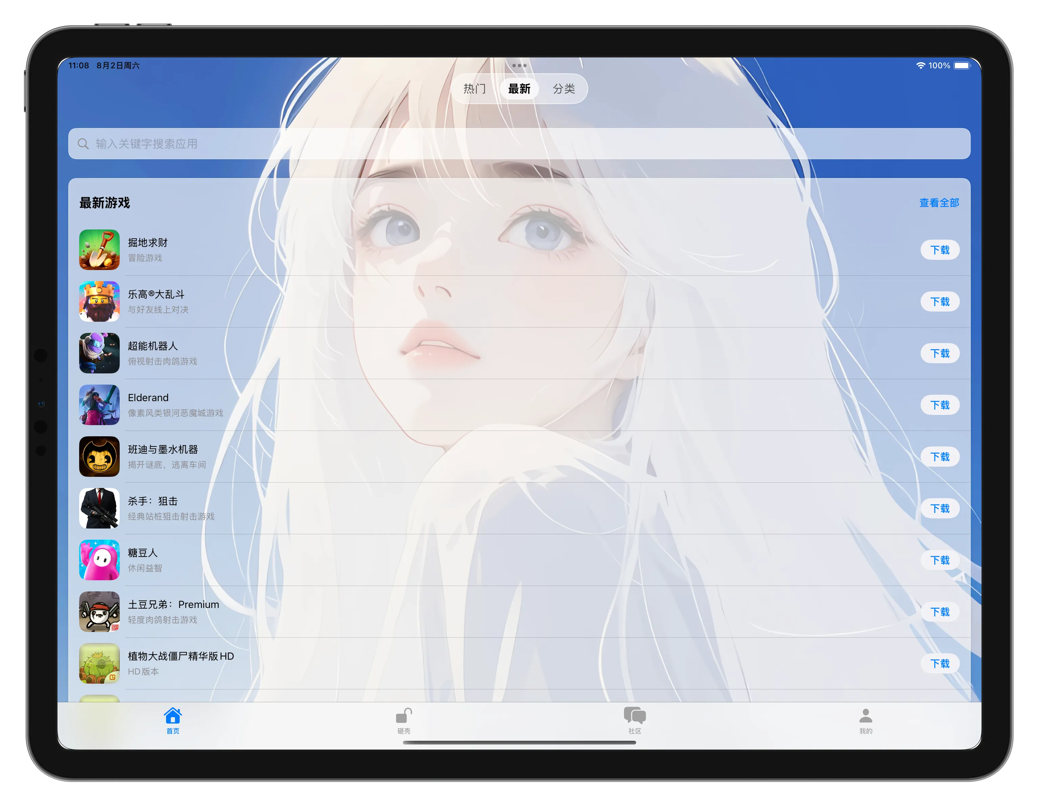Select the 植物大战僵尸精华版 HD title
The width and height of the screenshot is (1039, 807).
point(181,656)
